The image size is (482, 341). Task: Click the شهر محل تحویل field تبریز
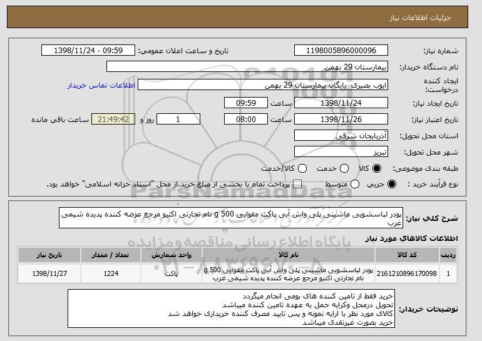pyautogui.click(x=341, y=152)
